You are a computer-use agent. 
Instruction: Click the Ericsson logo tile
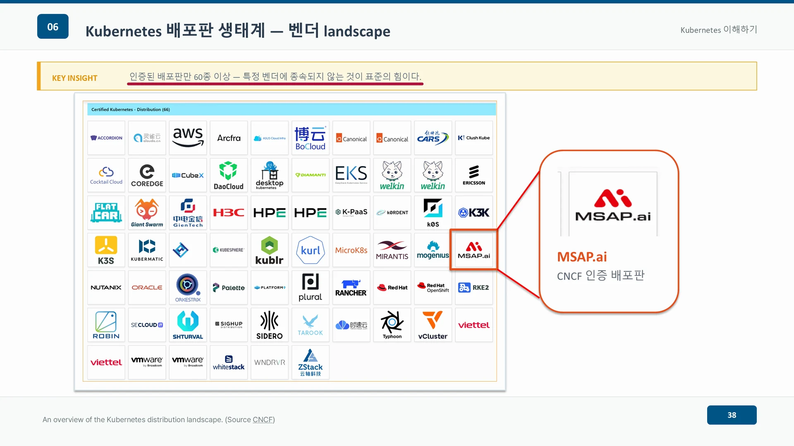click(x=474, y=175)
